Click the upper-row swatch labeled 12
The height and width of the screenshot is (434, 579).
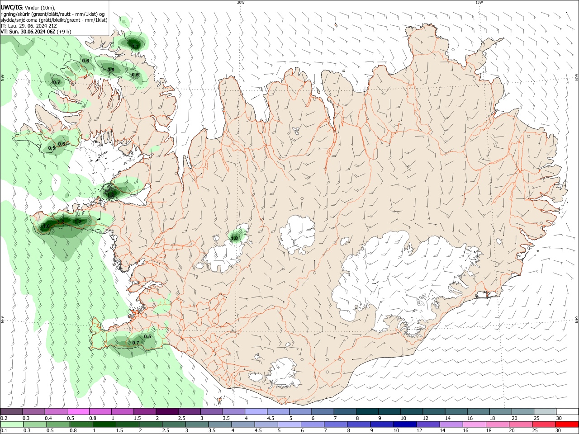coord(434,411)
